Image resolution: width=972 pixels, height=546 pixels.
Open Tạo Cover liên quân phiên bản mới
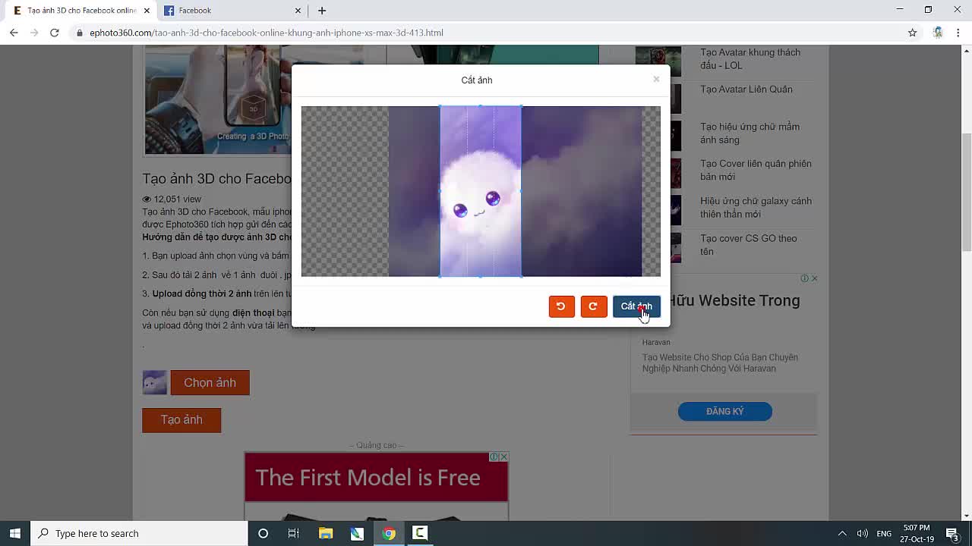[756, 170]
